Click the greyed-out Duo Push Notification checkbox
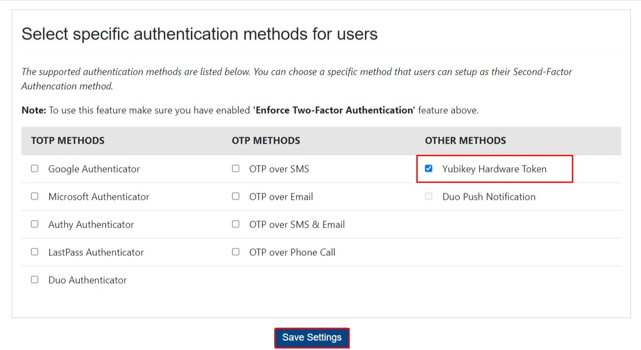Image resolution: width=641 pixels, height=350 pixels. [429, 197]
